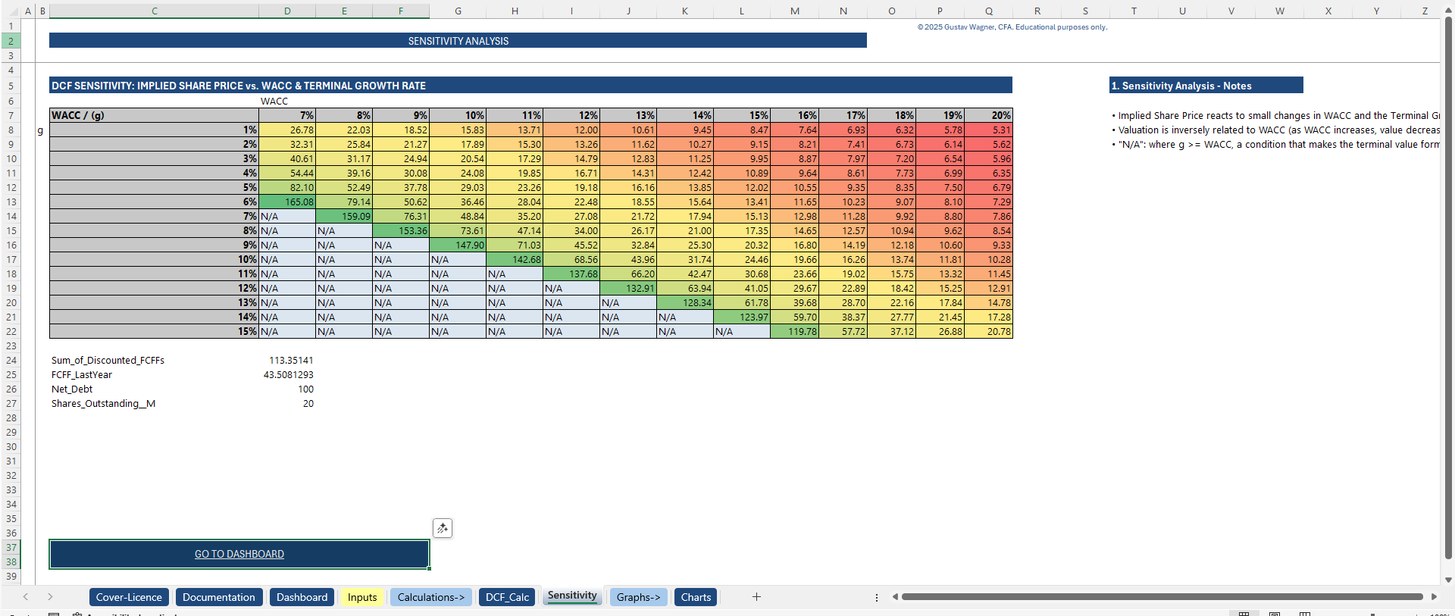Add a new sheet with the plus icon

756,597
